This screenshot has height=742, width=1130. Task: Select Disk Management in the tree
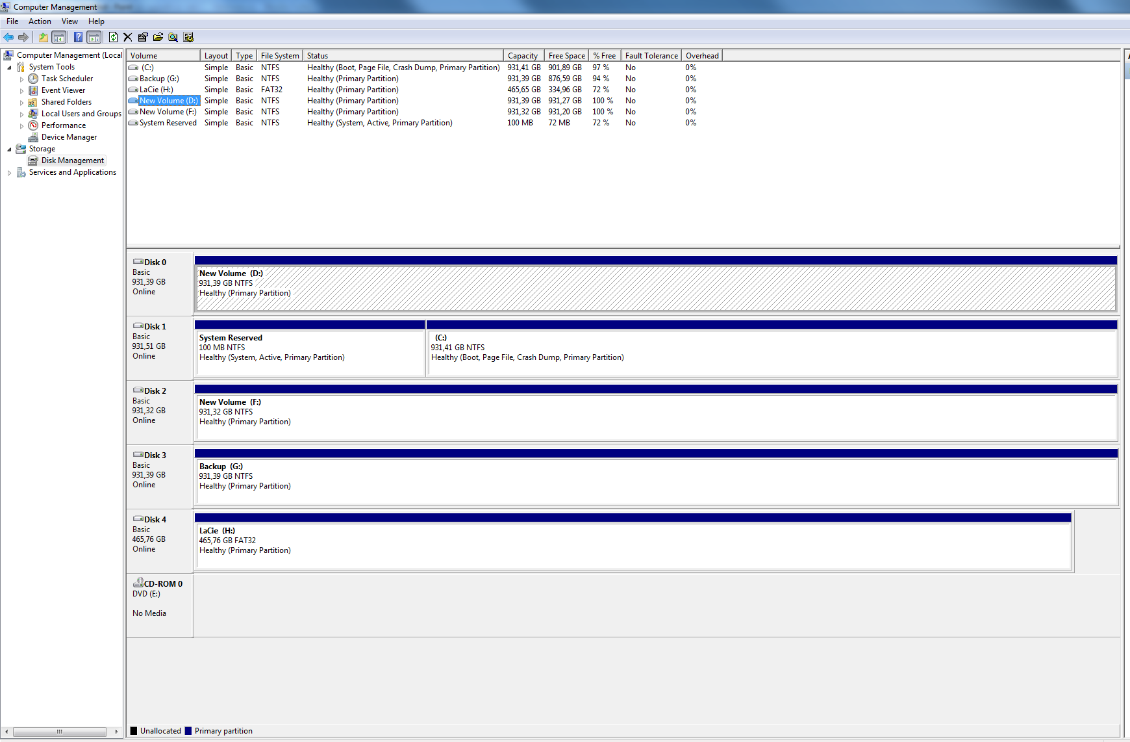point(72,160)
